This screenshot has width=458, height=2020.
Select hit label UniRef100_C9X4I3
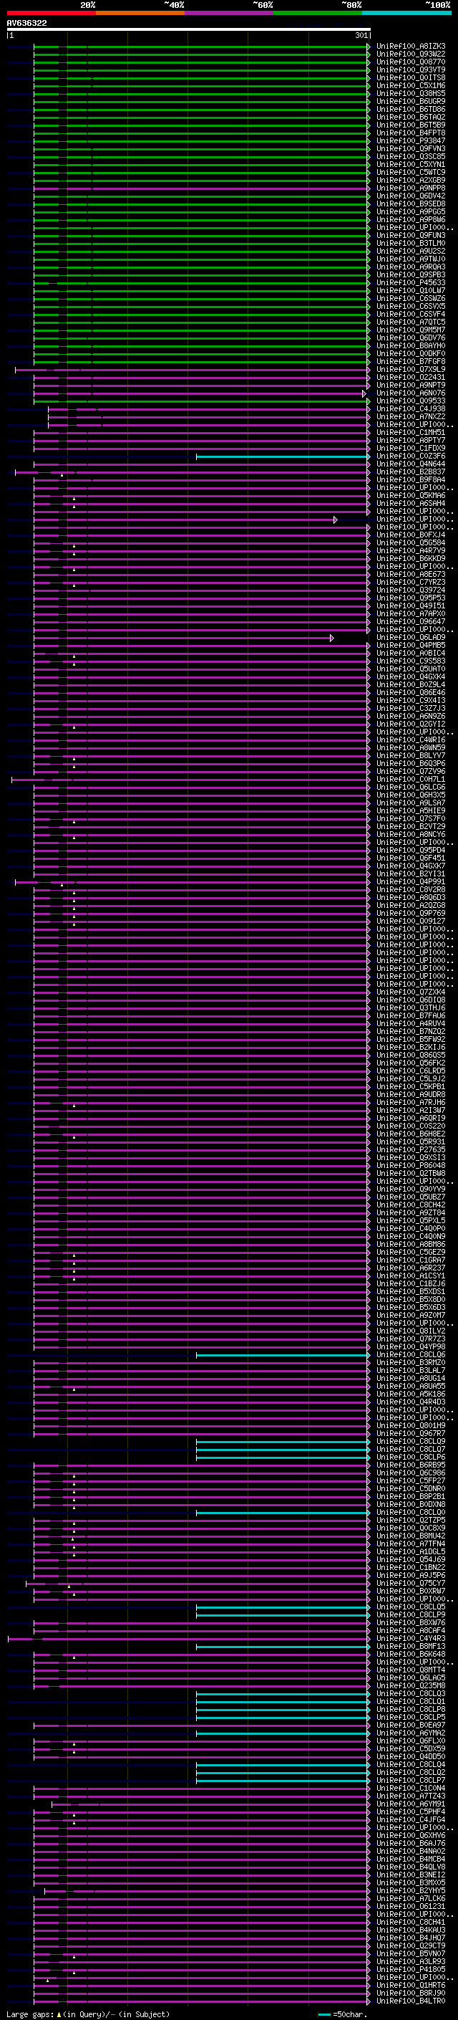(411, 700)
